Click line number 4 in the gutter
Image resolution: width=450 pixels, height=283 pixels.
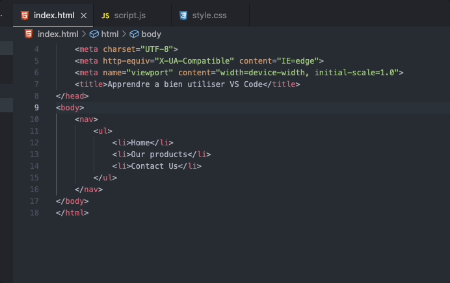[x=36, y=49]
